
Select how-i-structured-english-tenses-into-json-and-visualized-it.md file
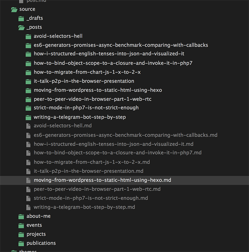point(113,144)
